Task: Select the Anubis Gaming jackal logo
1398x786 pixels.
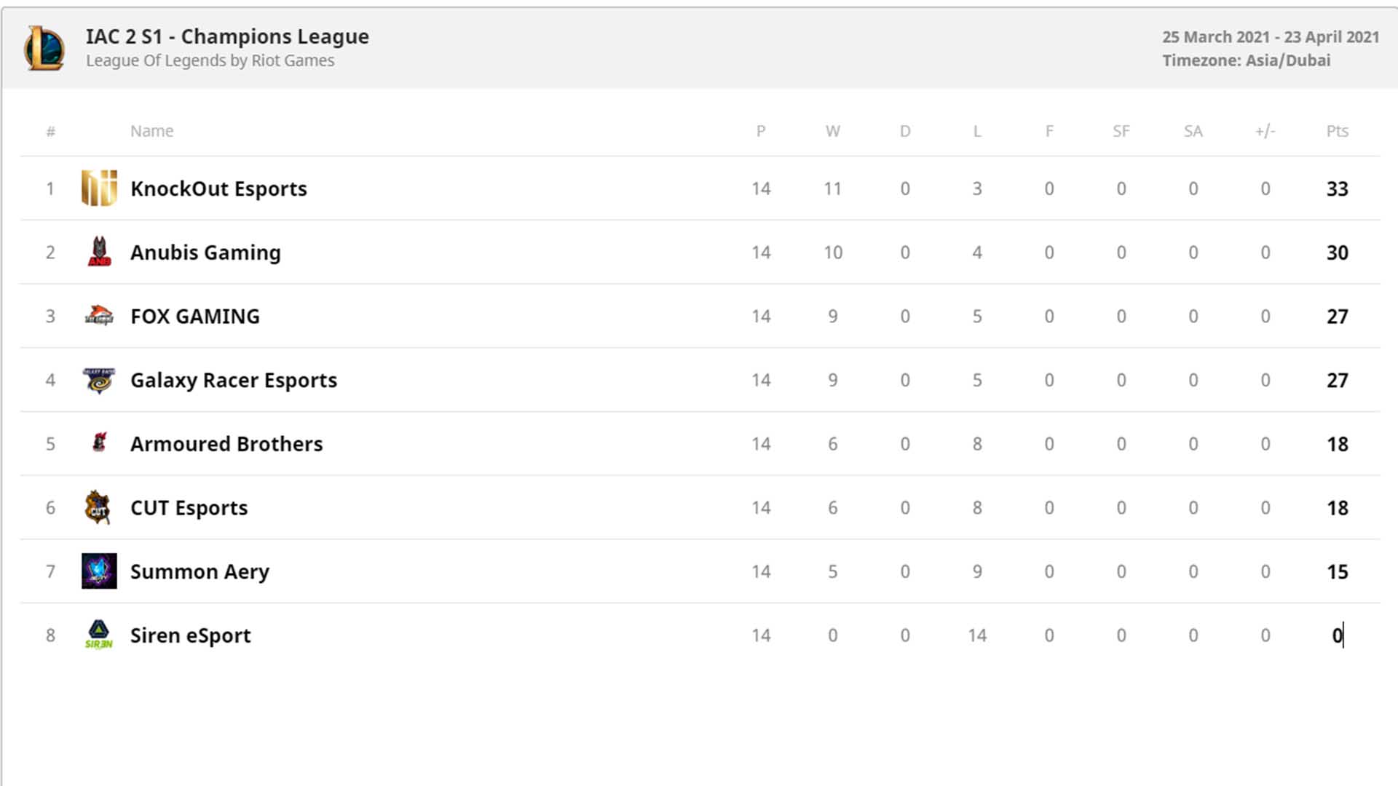Action: click(x=99, y=252)
